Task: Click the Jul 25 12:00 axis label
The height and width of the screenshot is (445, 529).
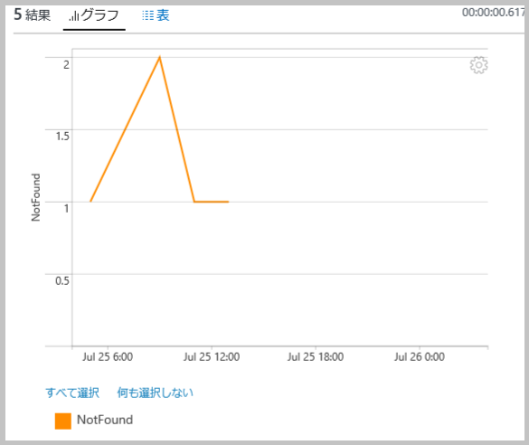Action: tap(212, 357)
